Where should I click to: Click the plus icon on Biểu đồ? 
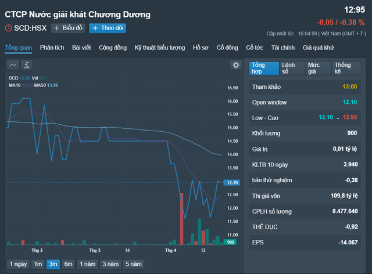(57, 28)
